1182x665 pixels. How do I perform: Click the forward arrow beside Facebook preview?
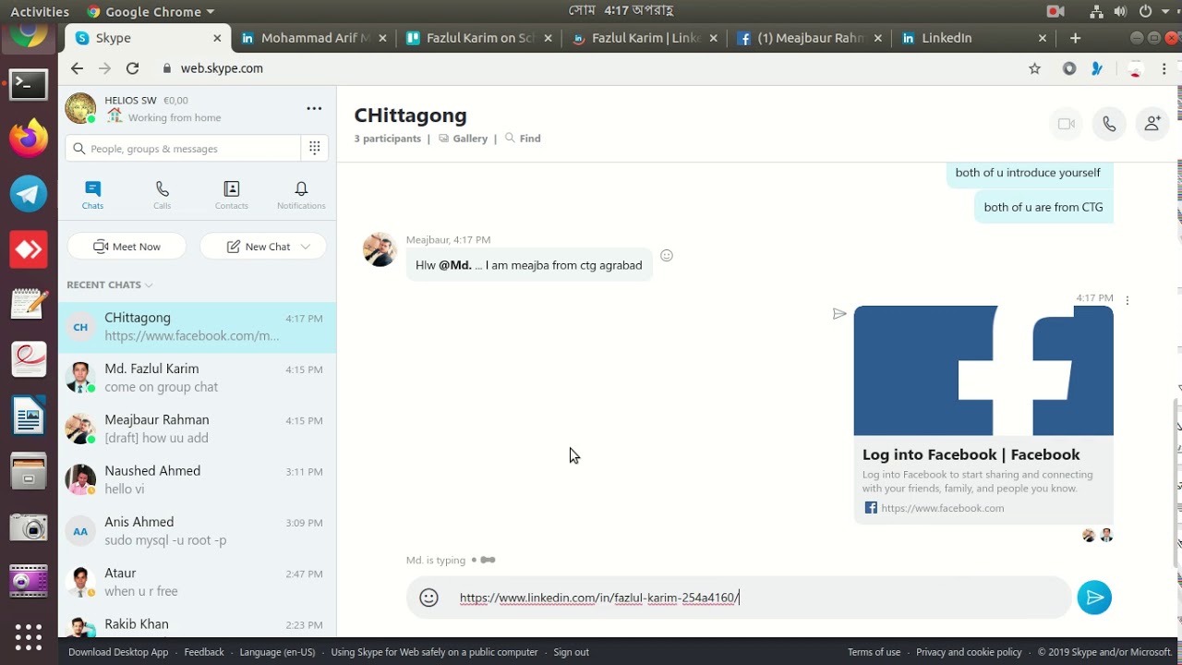click(838, 314)
